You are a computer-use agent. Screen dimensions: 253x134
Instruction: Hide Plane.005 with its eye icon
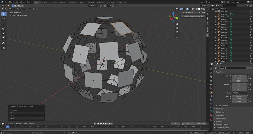[251, 30]
